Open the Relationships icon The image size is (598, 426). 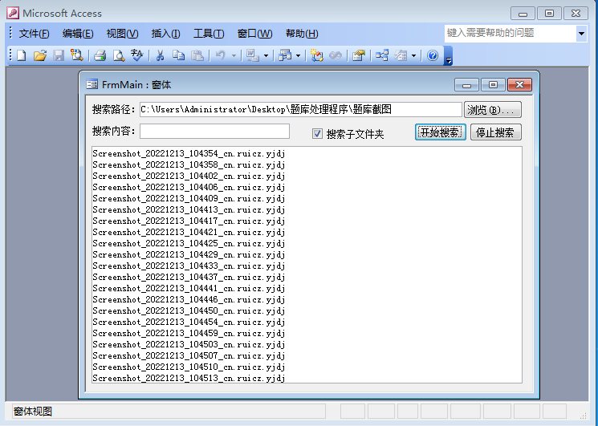[382, 55]
